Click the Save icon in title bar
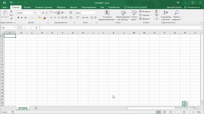The image size is (204, 114). pyautogui.click(x=4, y=3)
